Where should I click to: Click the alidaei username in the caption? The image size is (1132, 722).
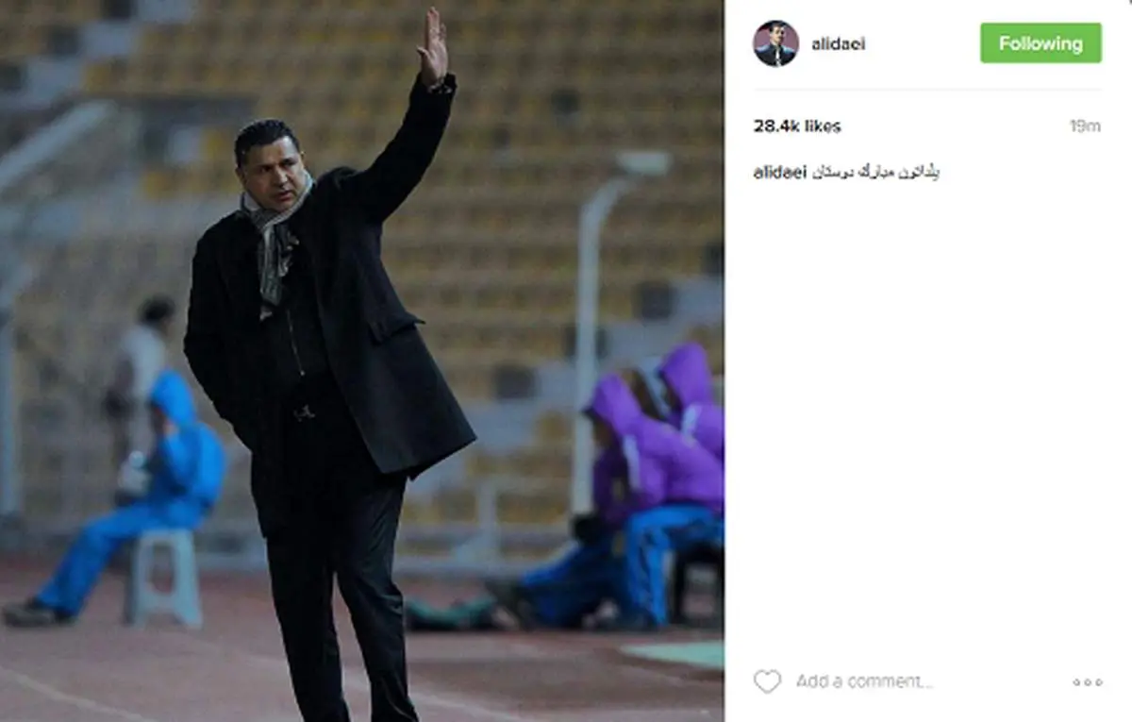pos(779,173)
